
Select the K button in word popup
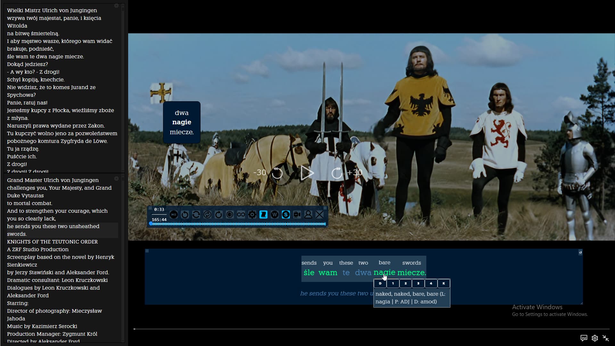coord(444,284)
